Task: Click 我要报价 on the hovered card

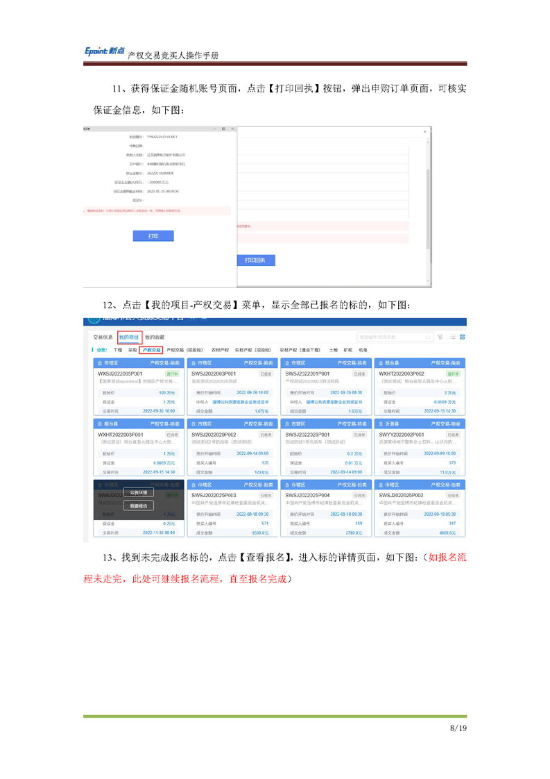Action: (x=138, y=506)
